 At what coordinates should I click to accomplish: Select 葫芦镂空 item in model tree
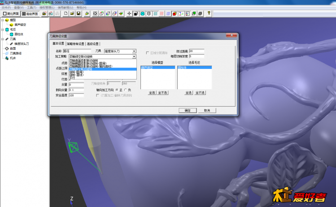20,25
